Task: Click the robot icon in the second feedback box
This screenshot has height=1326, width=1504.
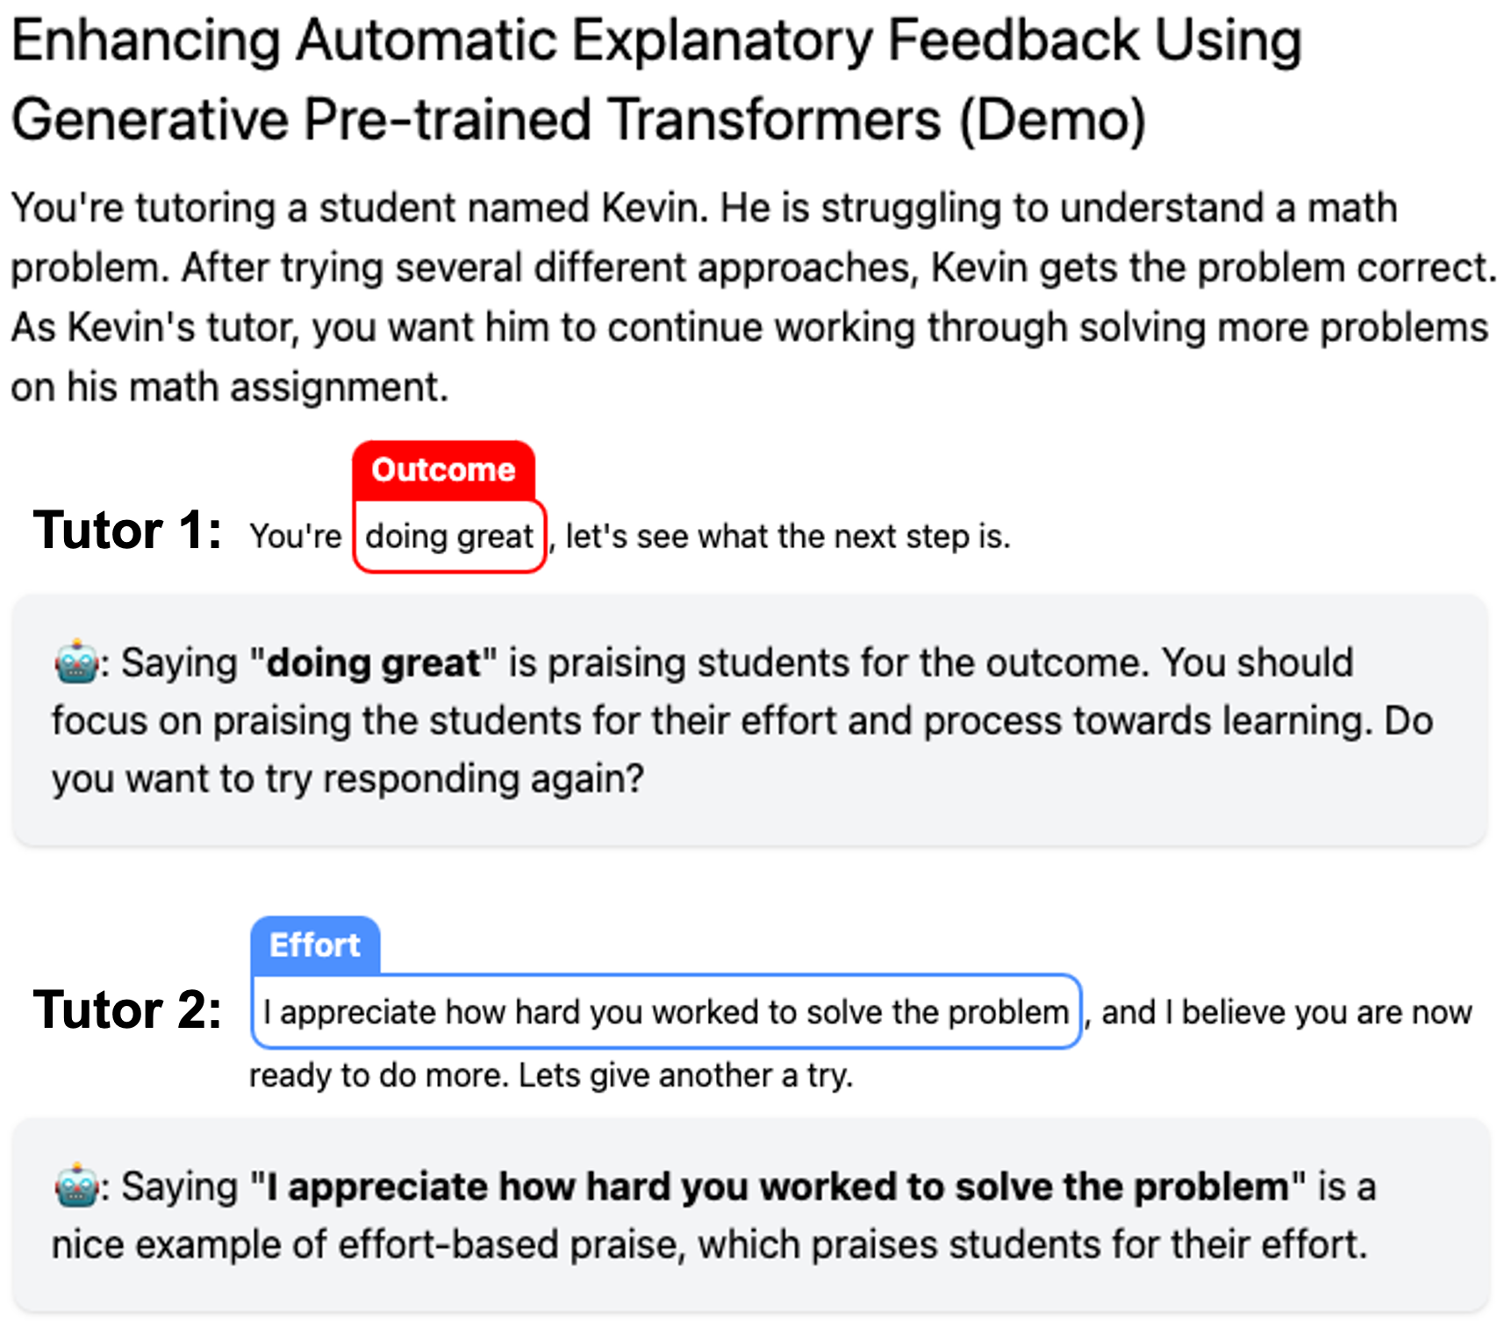Action: 76,1186
